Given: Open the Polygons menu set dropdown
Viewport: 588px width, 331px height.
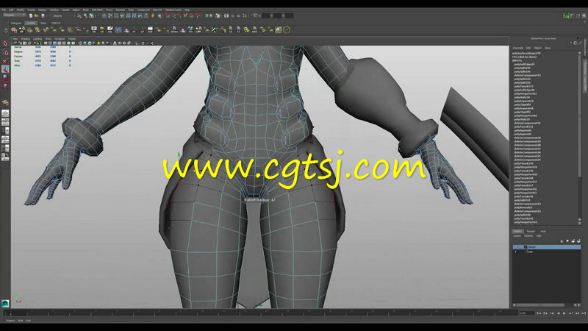Looking at the screenshot, I should [x=14, y=15].
